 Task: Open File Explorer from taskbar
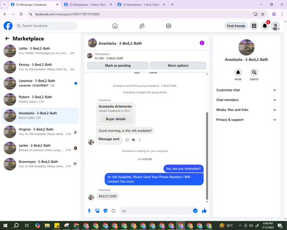click(47, 225)
